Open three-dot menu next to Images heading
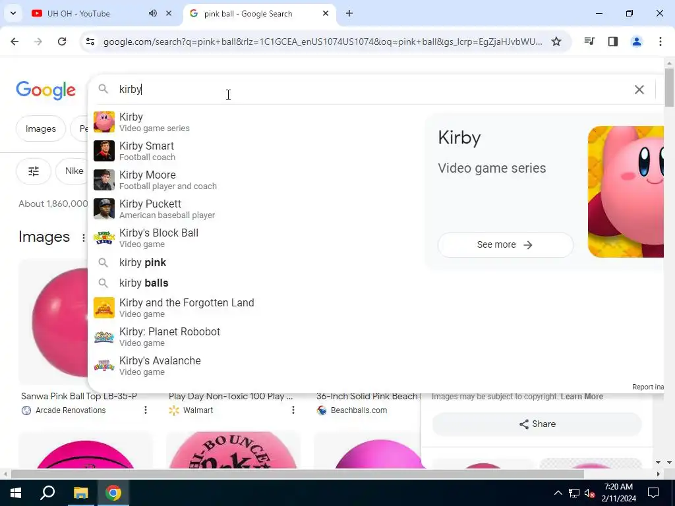The image size is (675, 506). [84, 237]
